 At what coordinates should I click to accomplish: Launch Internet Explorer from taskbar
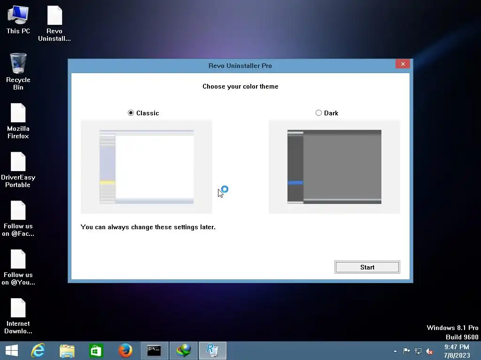tap(38, 351)
